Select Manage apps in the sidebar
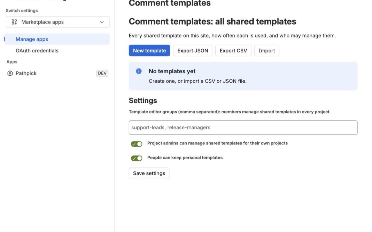The width and height of the screenshot is (372, 232). click(x=57, y=39)
